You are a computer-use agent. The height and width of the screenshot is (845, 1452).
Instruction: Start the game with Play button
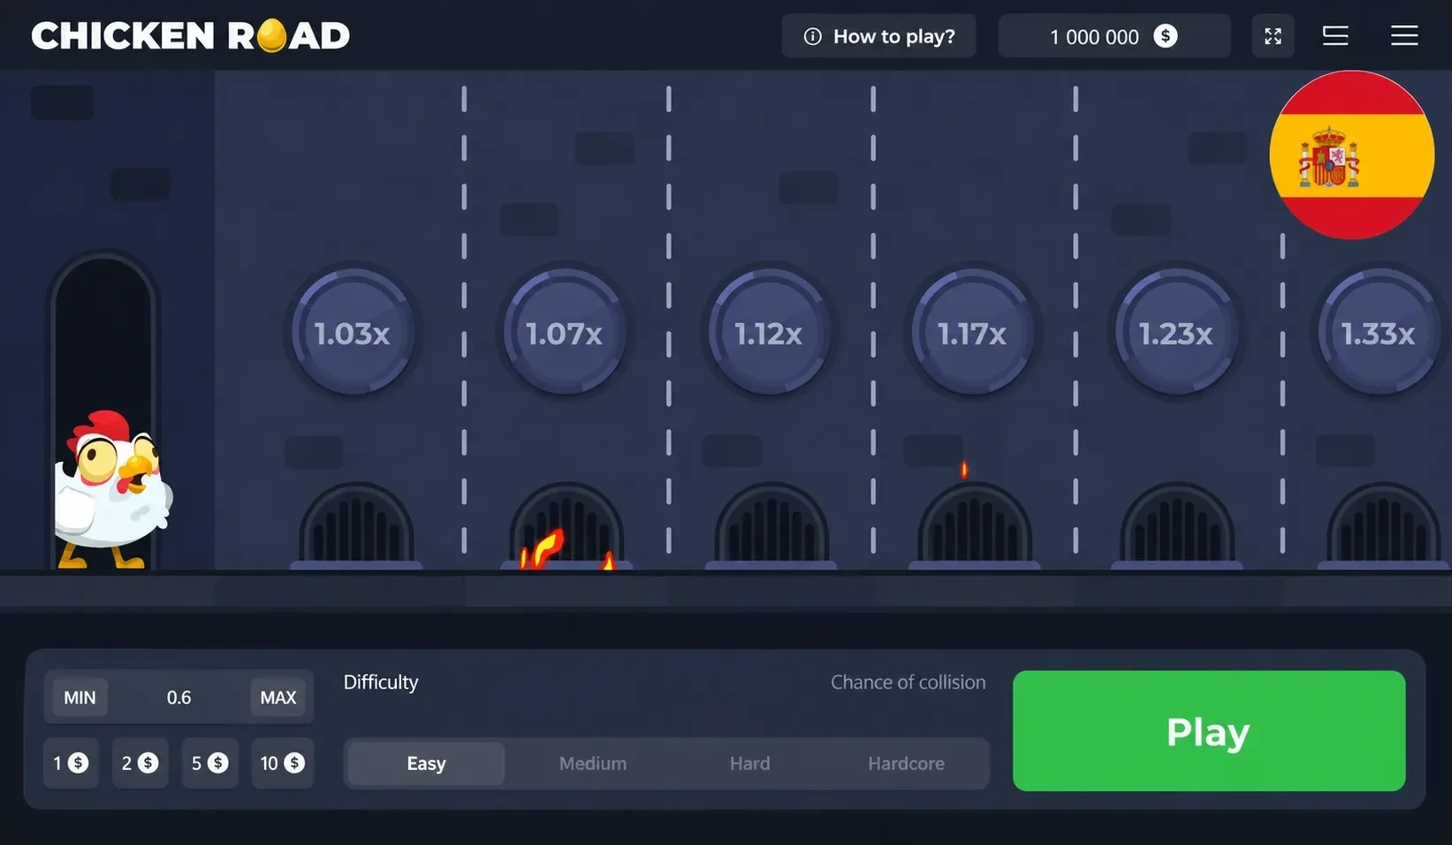[x=1209, y=731]
